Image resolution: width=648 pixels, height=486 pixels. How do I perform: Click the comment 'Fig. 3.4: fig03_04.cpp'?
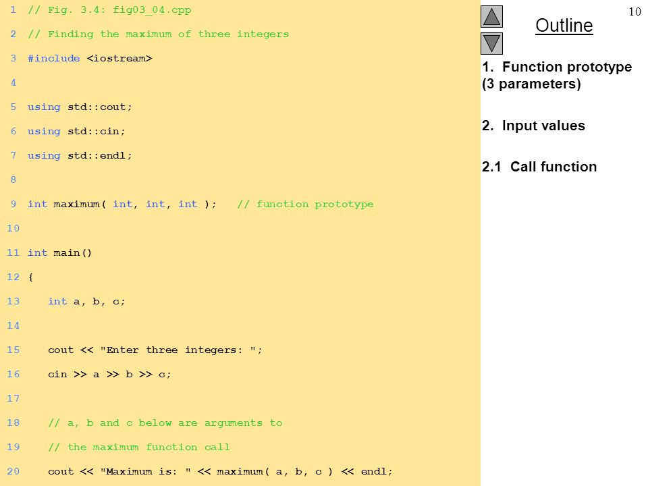[109, 10]
